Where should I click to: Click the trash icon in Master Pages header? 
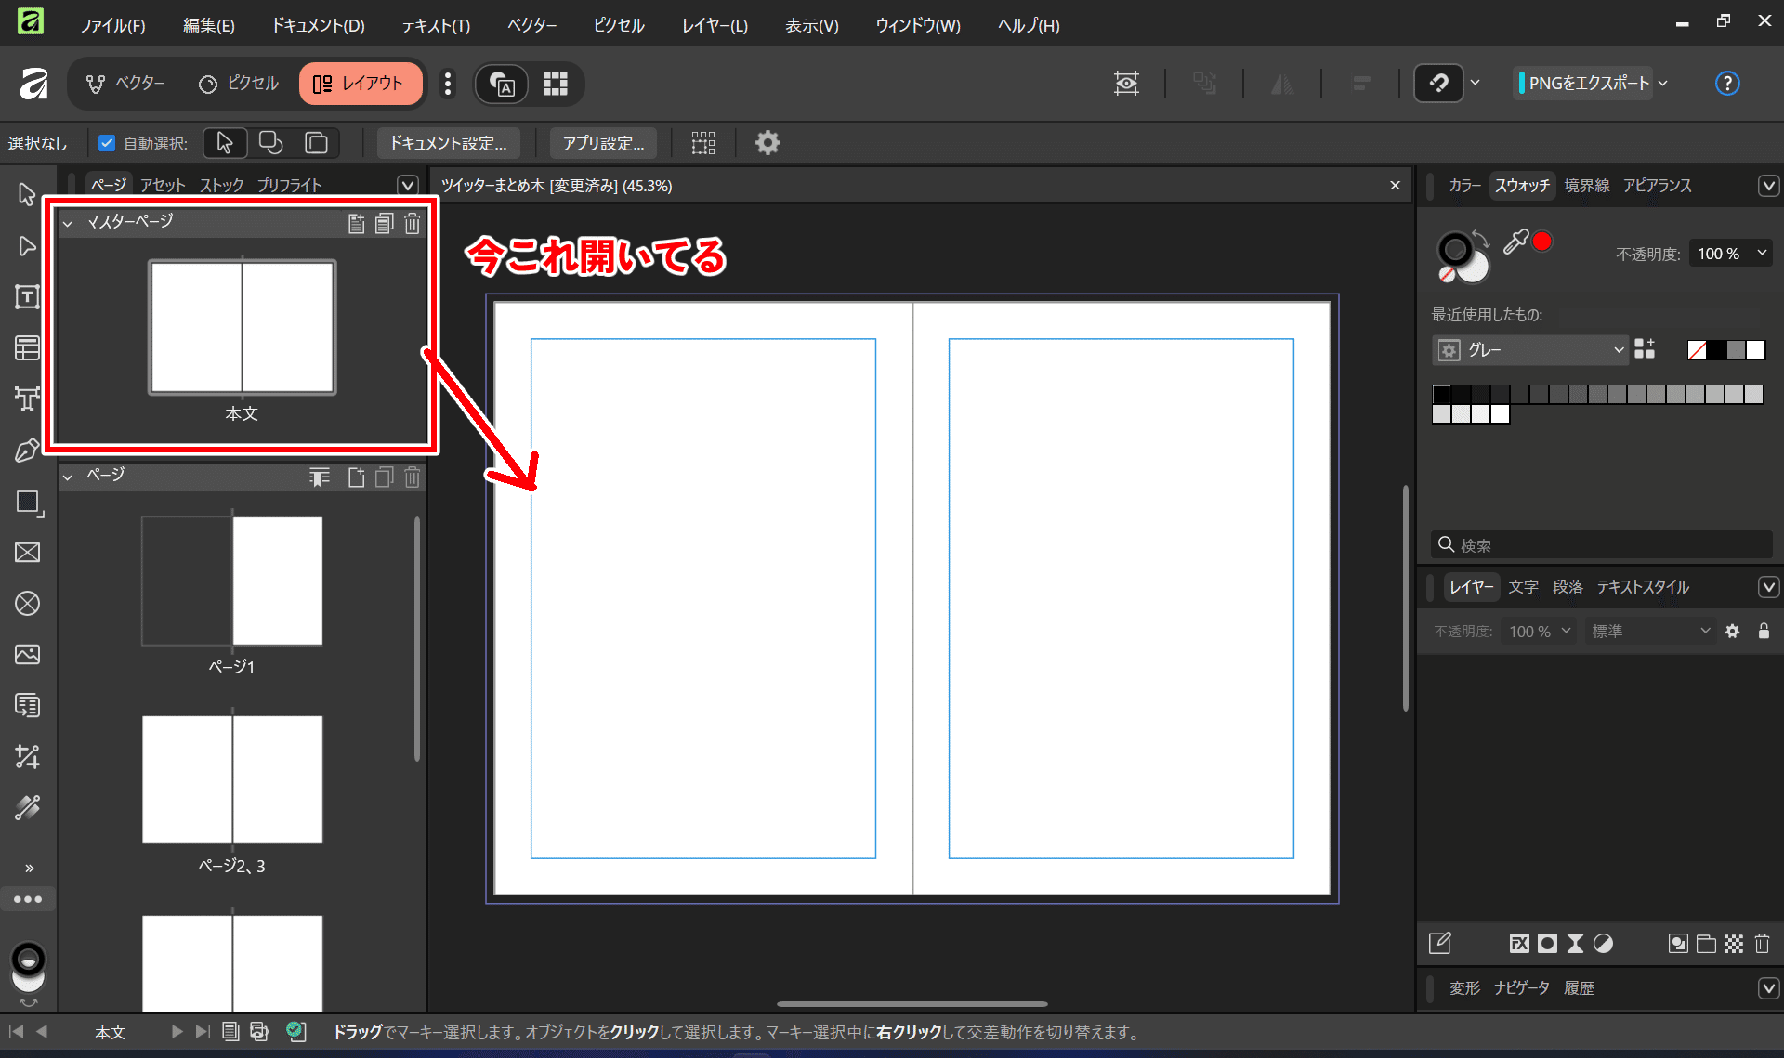(x=412, y=223)
